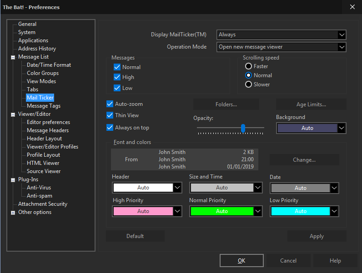Select Faster scrolling speed
The width and height of the screenshot is (362, 273).
click(248, 66)
